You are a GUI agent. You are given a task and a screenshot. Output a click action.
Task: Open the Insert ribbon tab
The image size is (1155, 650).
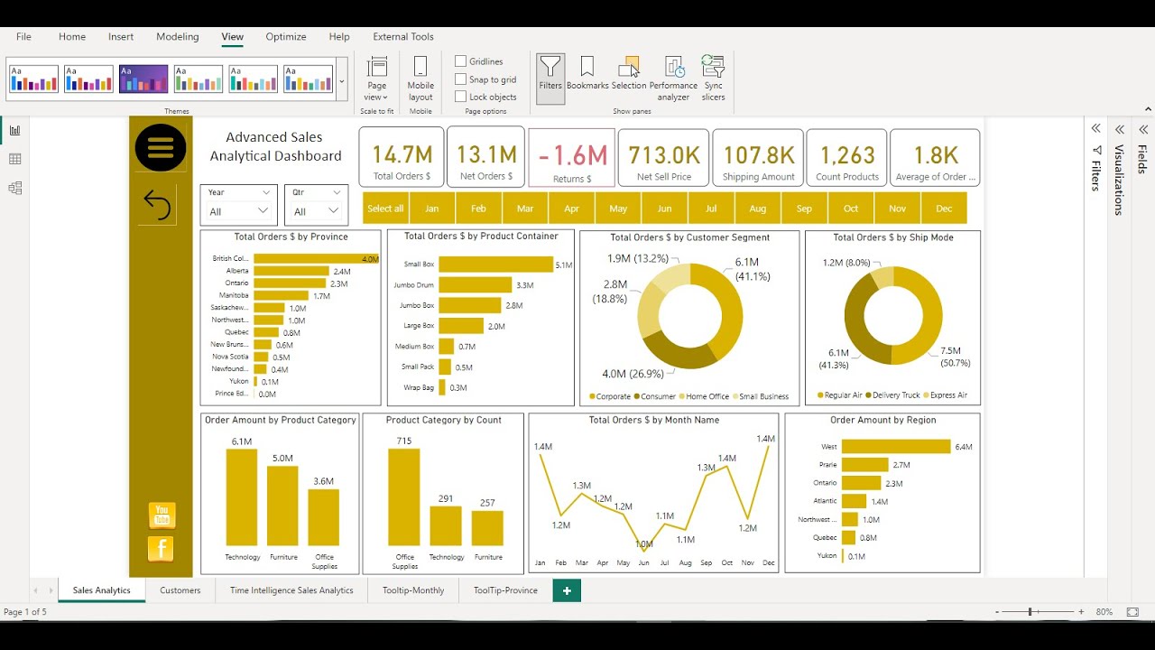(121, 37)
